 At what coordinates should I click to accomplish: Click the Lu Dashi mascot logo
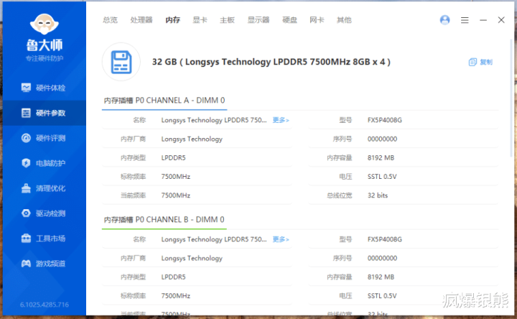coord(45,24)
